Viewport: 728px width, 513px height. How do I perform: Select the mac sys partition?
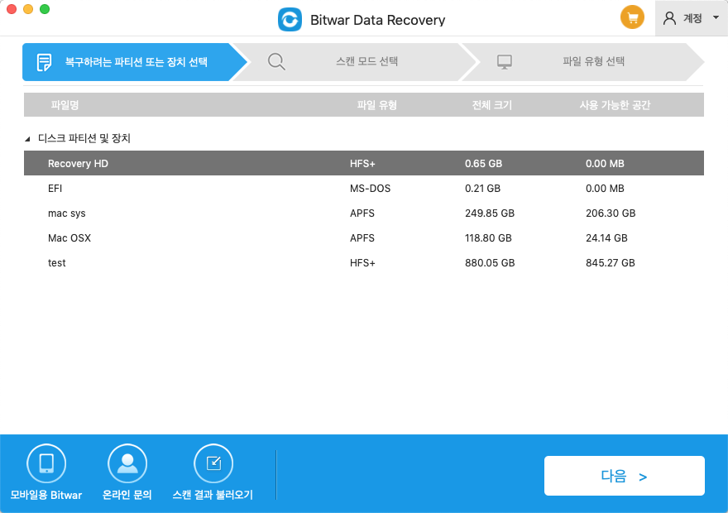point(363,213)
